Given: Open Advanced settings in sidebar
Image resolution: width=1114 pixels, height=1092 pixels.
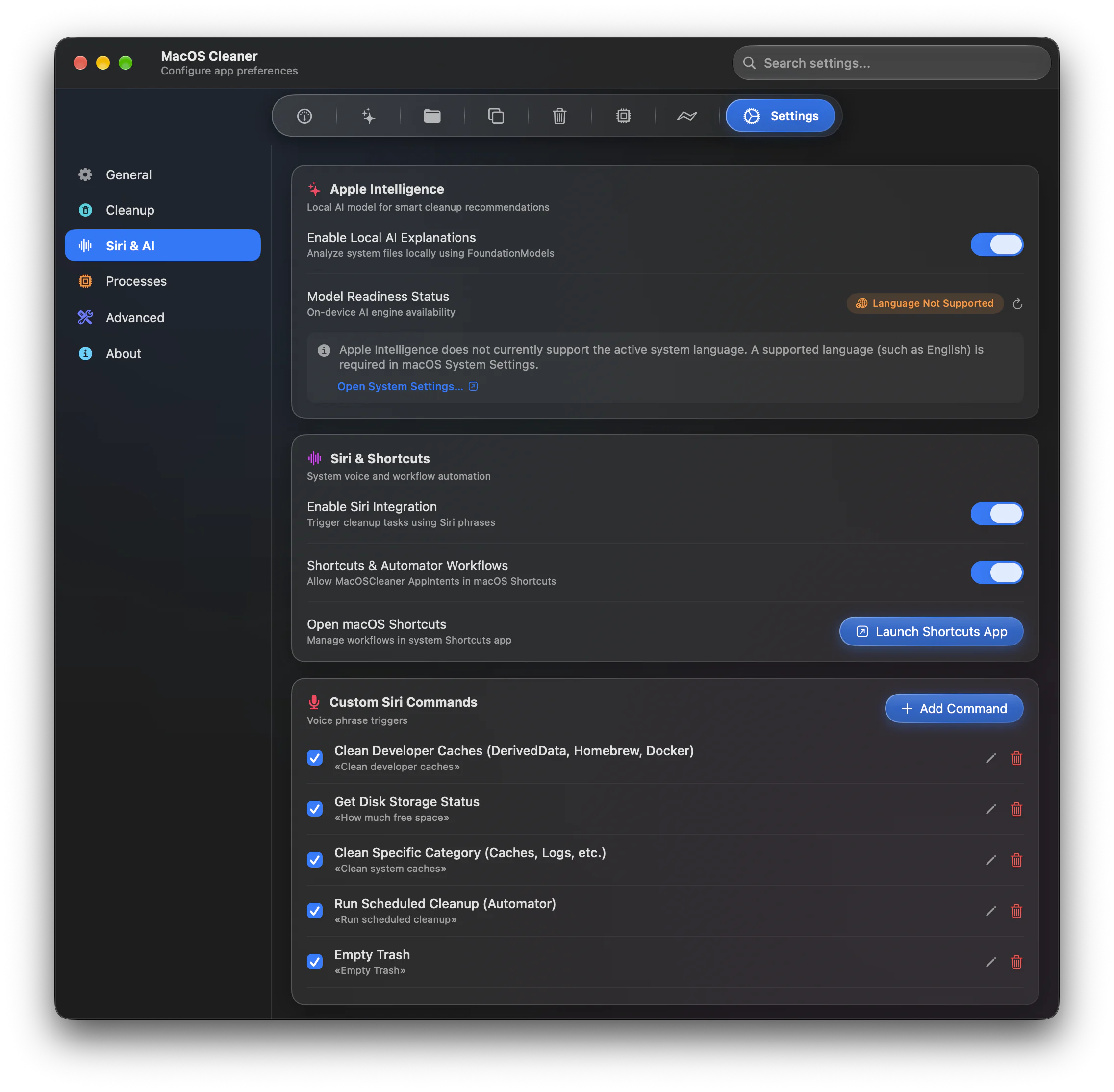Looking at the screenshot, I should (x=162, y=318).
